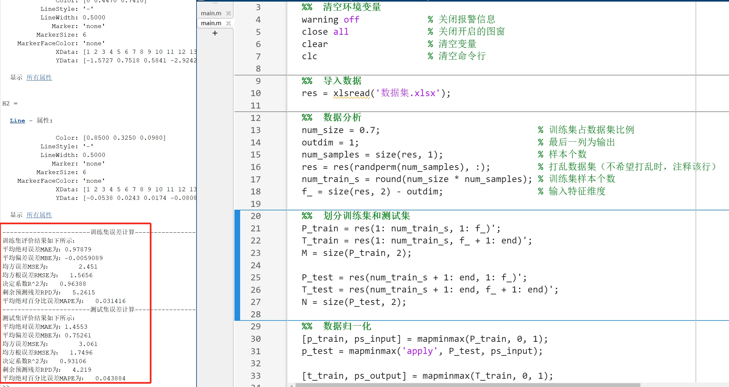Screen dimensions: 729x387
Task: Click the Line hyperlink under H2
Action: point(17,121)
